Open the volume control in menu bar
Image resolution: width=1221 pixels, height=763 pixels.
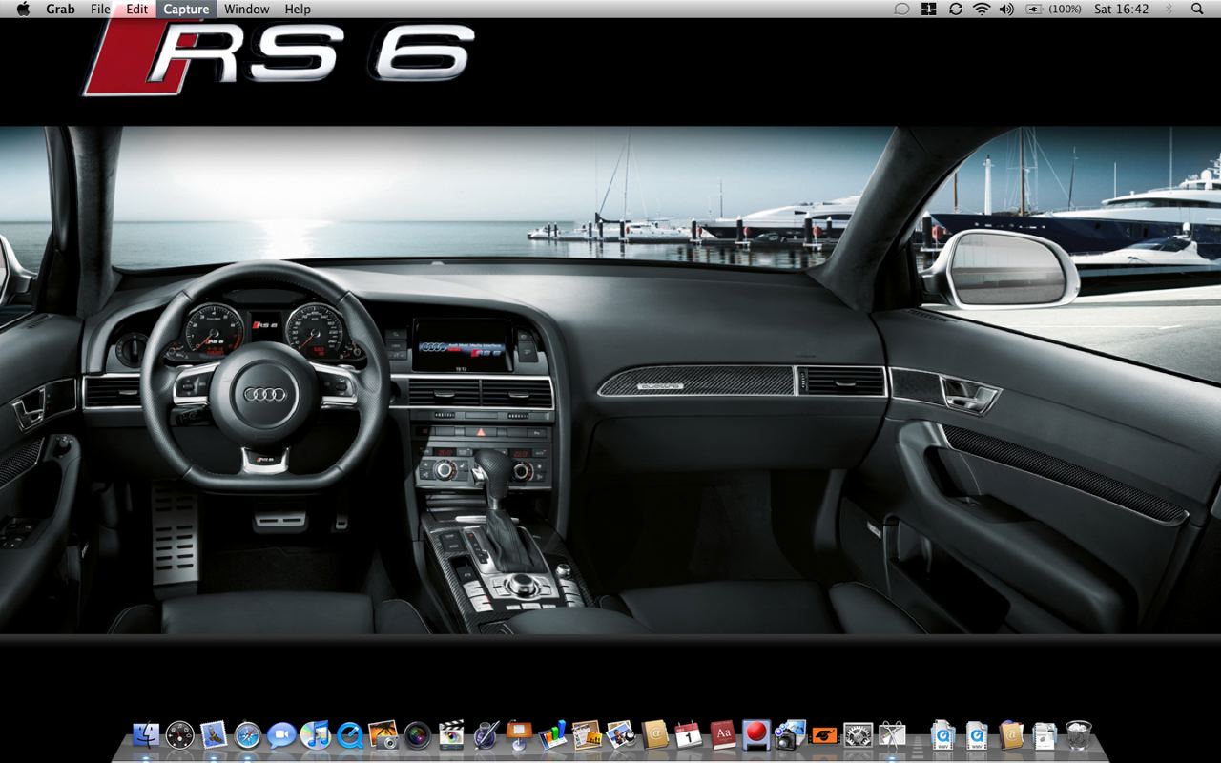[1006, 9]
